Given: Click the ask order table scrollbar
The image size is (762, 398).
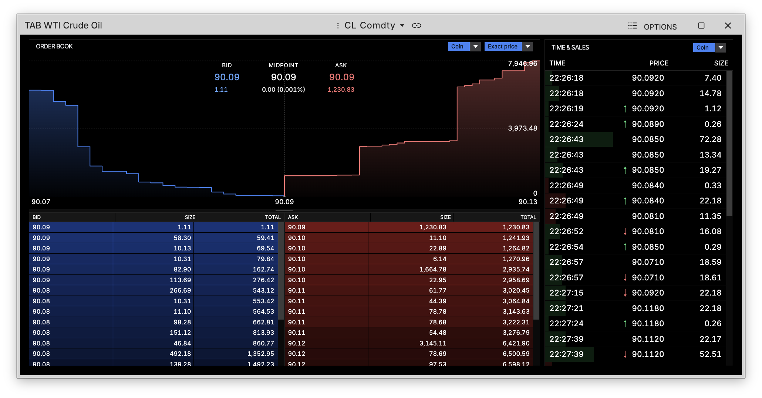Looking at the screenshot, I should click(536, 271).
